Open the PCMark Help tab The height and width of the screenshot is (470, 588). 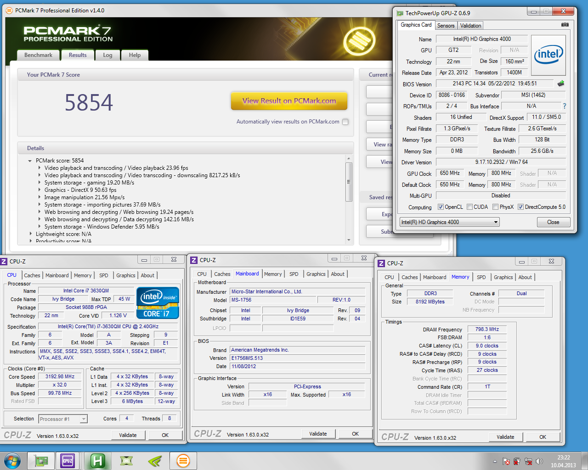135,55
